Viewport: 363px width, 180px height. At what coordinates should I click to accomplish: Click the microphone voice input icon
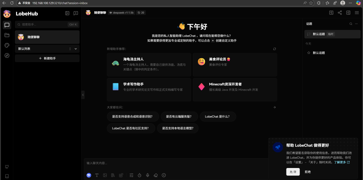[147, 175]
